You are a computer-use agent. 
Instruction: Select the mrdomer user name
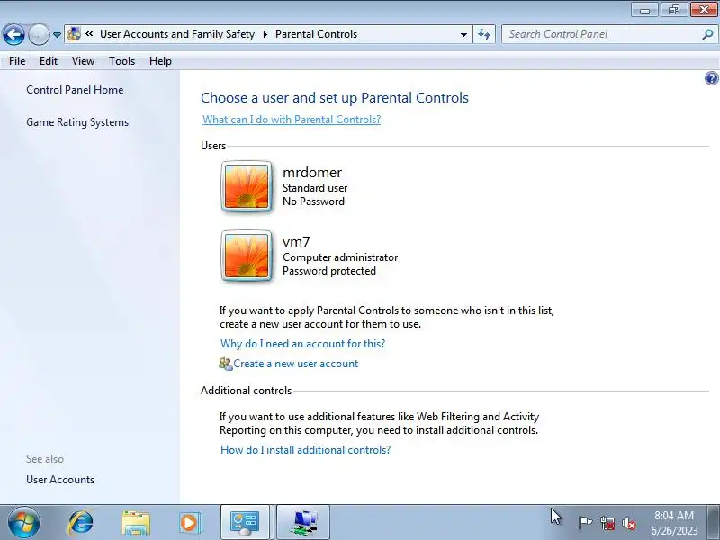pos(312,173)
